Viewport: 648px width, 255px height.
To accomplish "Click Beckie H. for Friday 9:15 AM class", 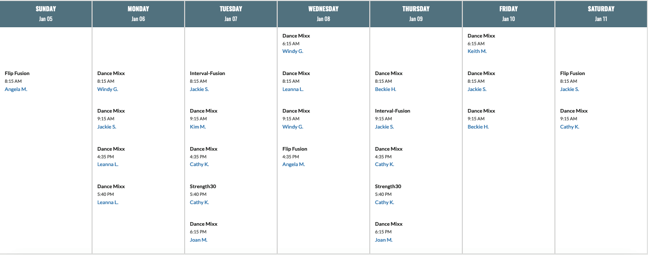I will 478,126.
